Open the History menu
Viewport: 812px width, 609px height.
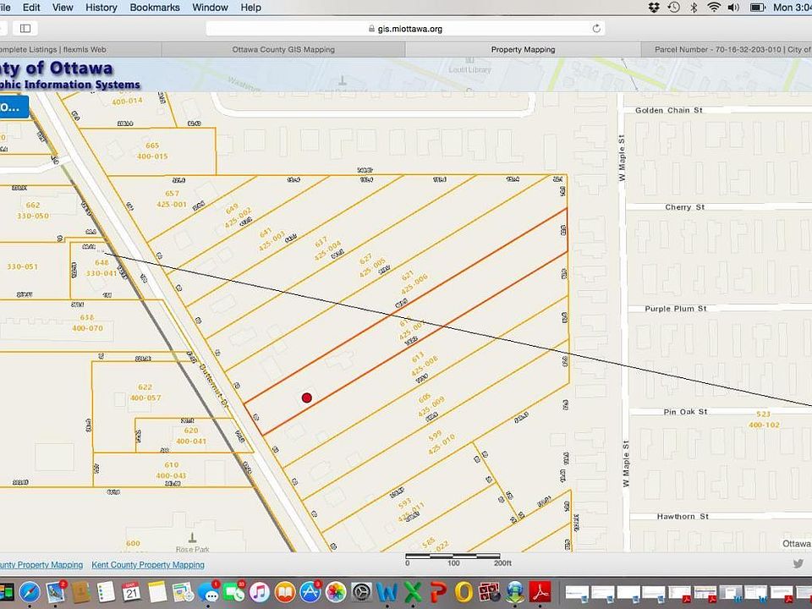pyautogui.click(x=101, y=8)
